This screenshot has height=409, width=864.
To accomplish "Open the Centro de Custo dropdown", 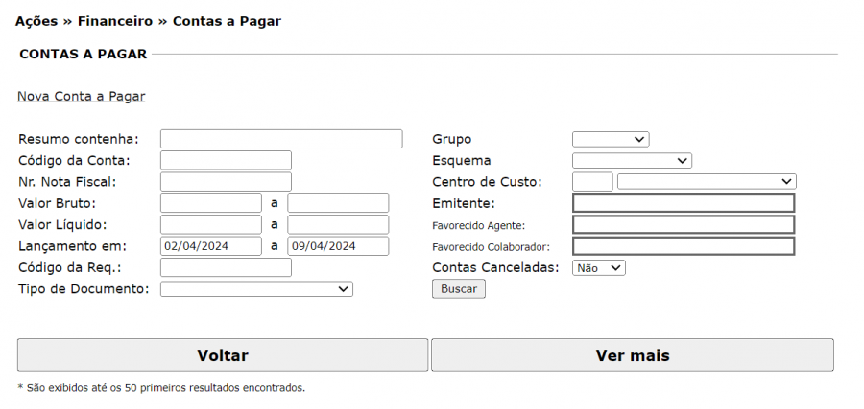I will (707, 182).
